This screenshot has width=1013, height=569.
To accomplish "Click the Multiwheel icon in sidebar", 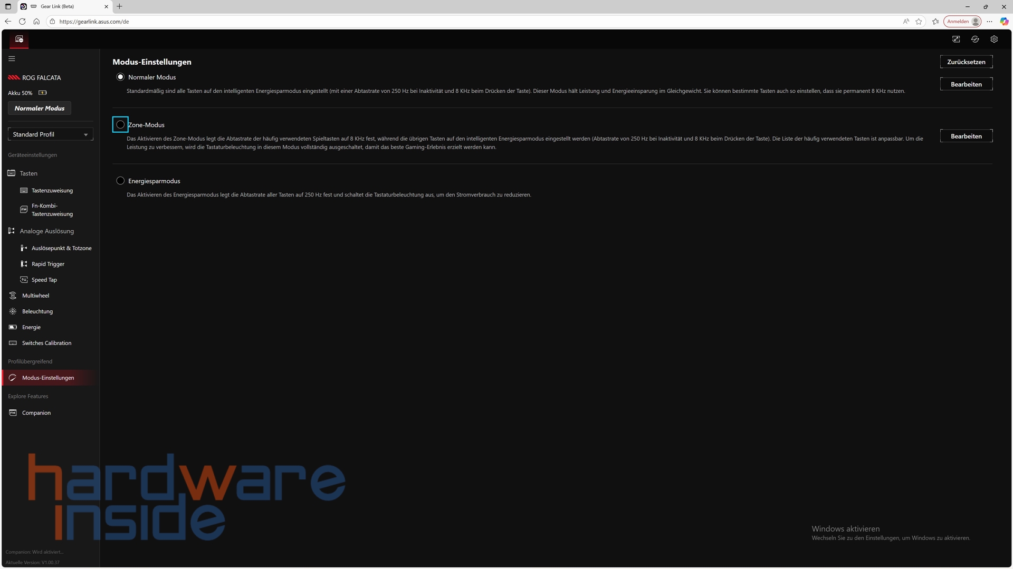I will tap(13, 296).
